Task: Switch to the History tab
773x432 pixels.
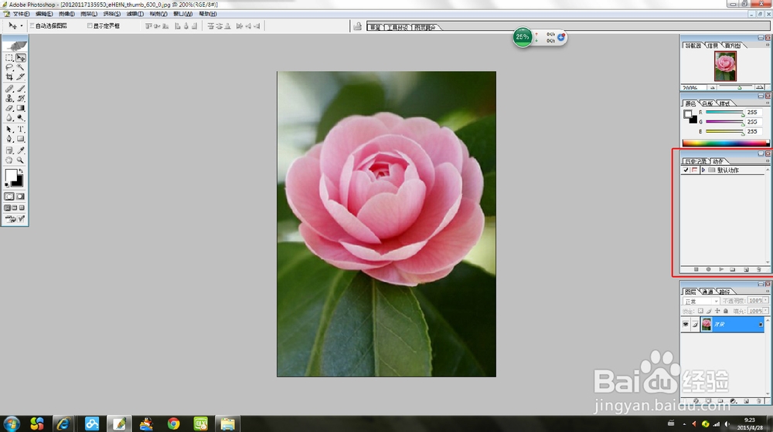Action: pyautogui.click(x=695, y=161)
